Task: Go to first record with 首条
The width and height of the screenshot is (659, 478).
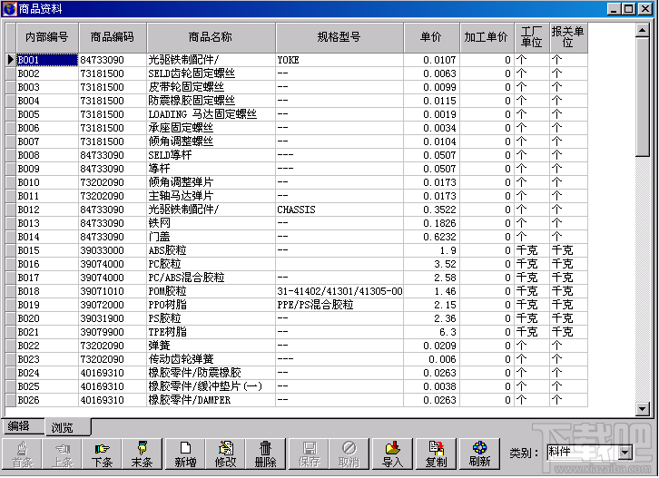Action: [23, 454]
